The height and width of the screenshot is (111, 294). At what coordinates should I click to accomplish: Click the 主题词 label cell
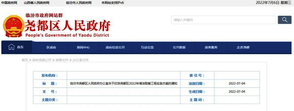click(x=197, y=100)
